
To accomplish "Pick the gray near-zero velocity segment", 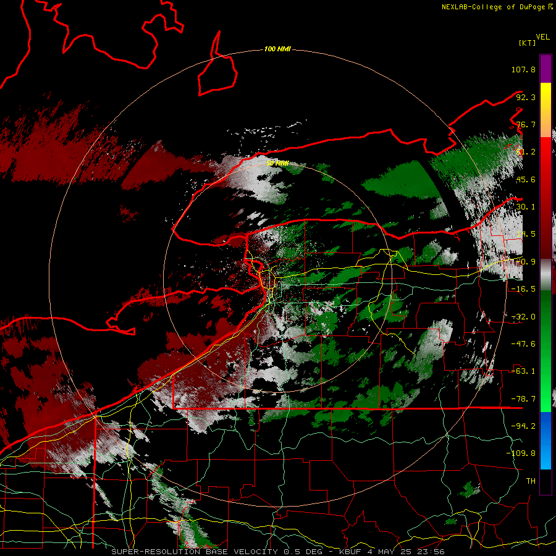I will 545,275.
